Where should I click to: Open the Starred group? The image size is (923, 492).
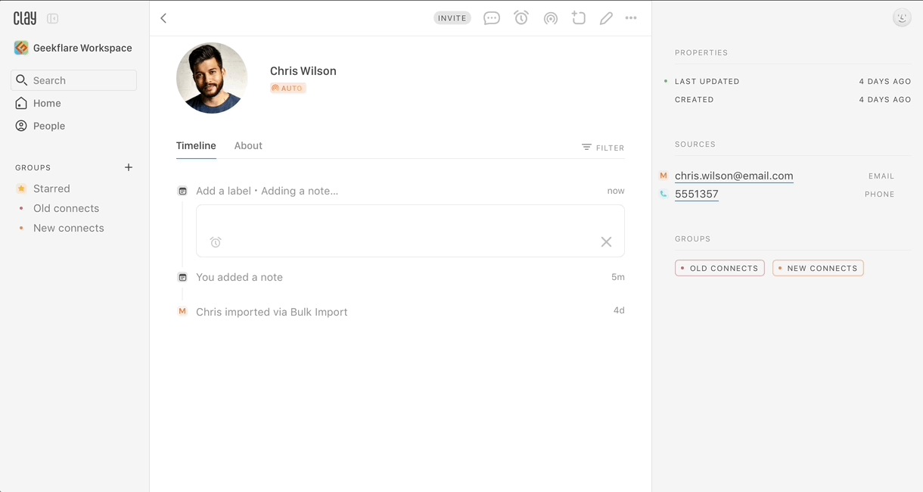pyautogui.click(x=43, y=188)
